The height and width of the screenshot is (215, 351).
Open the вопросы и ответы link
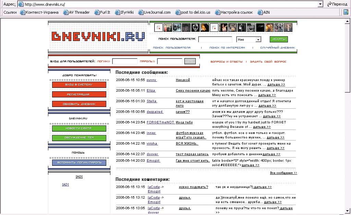pos(227,62)
